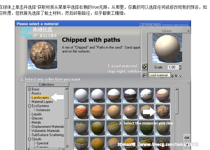Click the material grid scrollbar thumb
Viewport: 210px width, 150px height.
click(177, 103)
